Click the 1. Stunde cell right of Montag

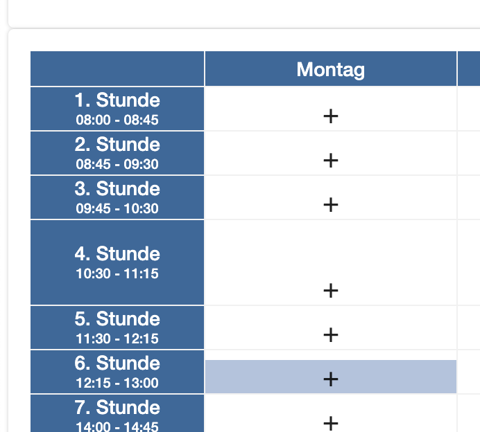[x=469, y=109]
